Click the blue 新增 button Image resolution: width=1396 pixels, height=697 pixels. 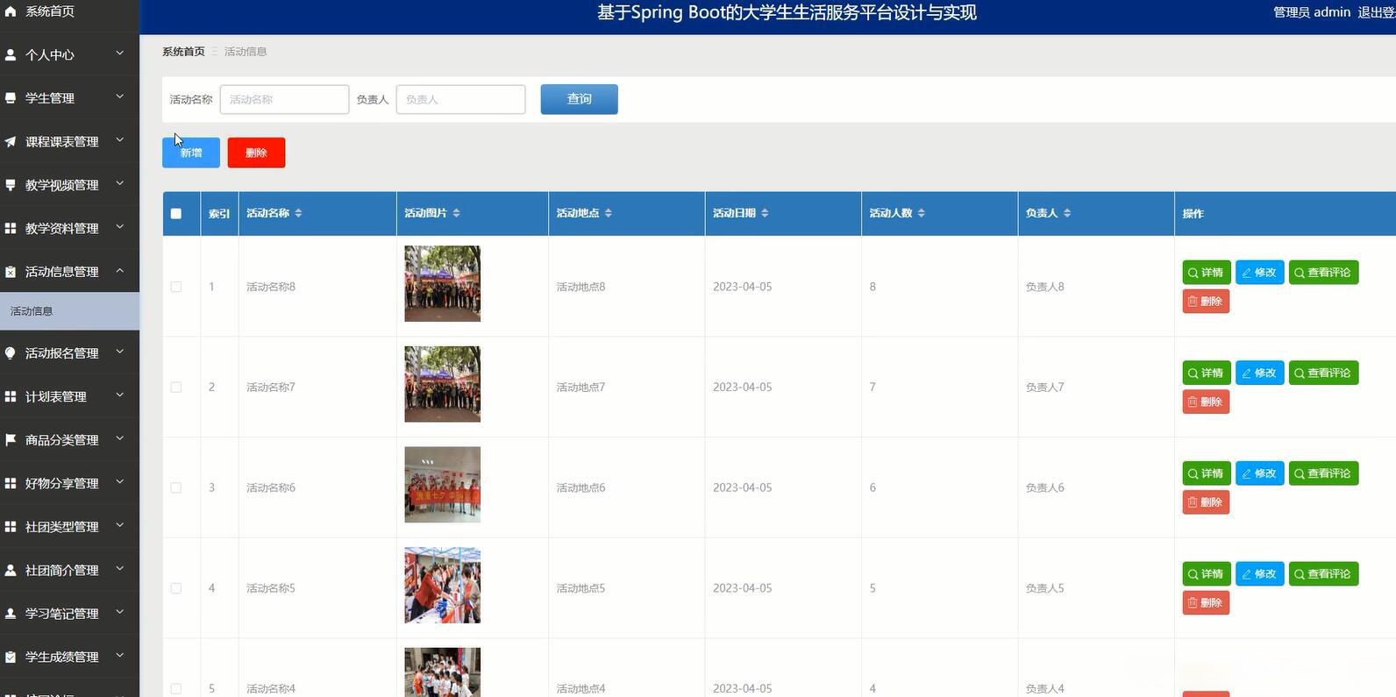(x=191, y=153)
